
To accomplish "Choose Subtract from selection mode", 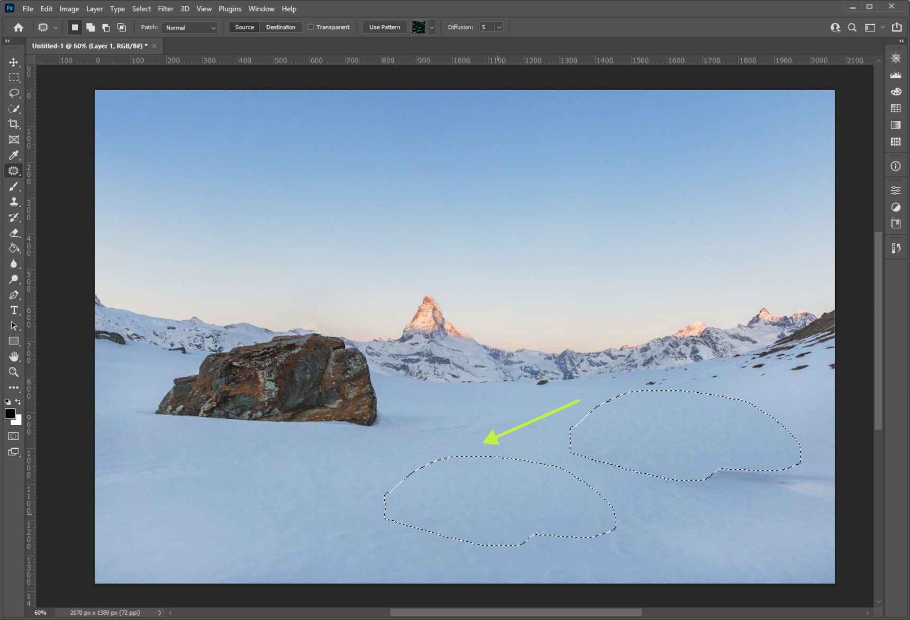I will pos(106,28).
